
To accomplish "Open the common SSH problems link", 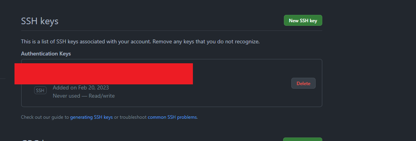I will [172, 117].
